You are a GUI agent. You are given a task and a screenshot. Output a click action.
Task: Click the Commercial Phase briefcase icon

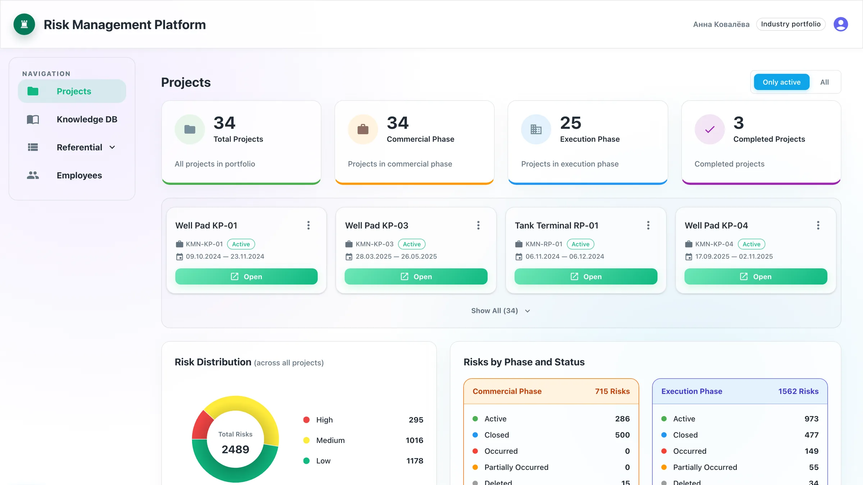pyautogui.click(x=363, y=129)
